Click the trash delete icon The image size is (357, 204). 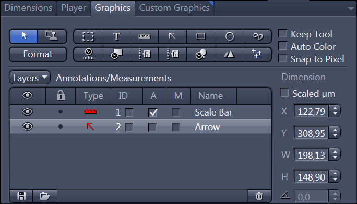(259, 196)
